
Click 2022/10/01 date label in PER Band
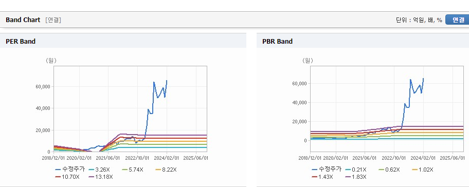(137, 158)
